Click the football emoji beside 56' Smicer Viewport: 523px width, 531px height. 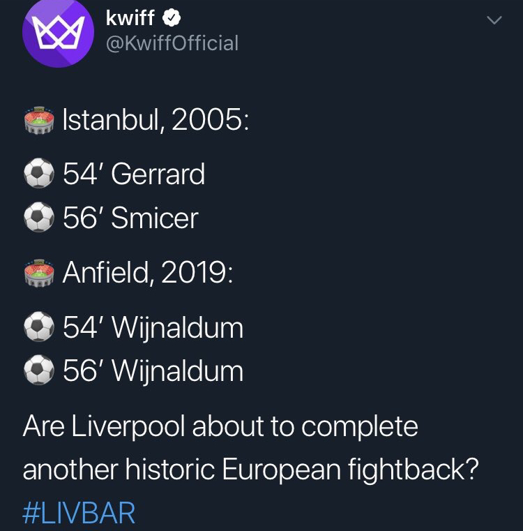pyautogui.click(x=39, y=218)
